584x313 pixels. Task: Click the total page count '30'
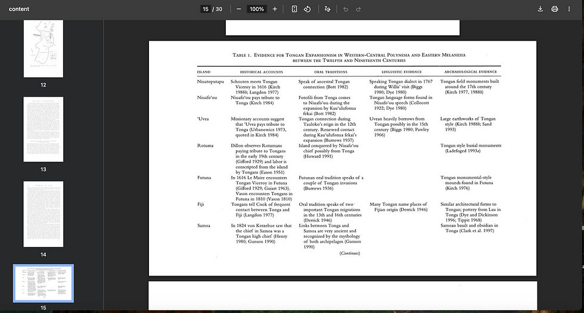point(219,9)
